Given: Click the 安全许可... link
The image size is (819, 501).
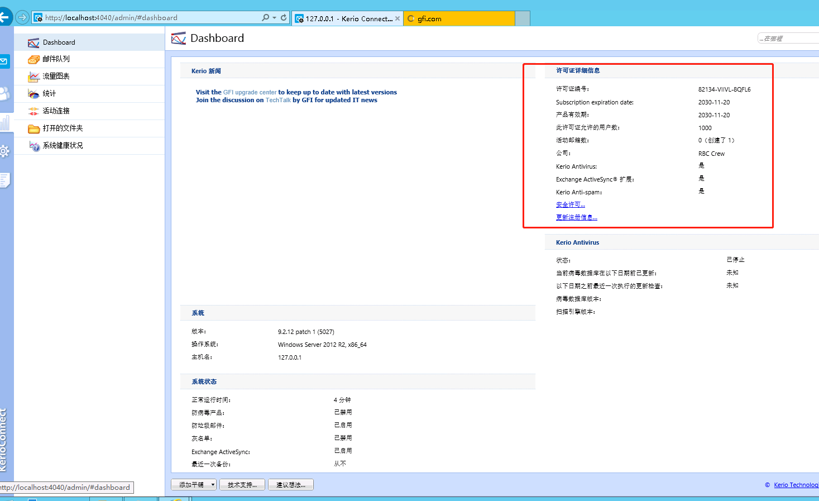Looking at the screenshot, I should pos(571,204).
